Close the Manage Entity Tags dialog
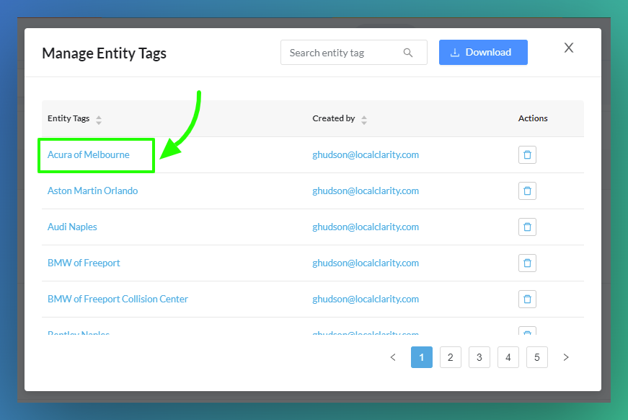 point(569,48)
